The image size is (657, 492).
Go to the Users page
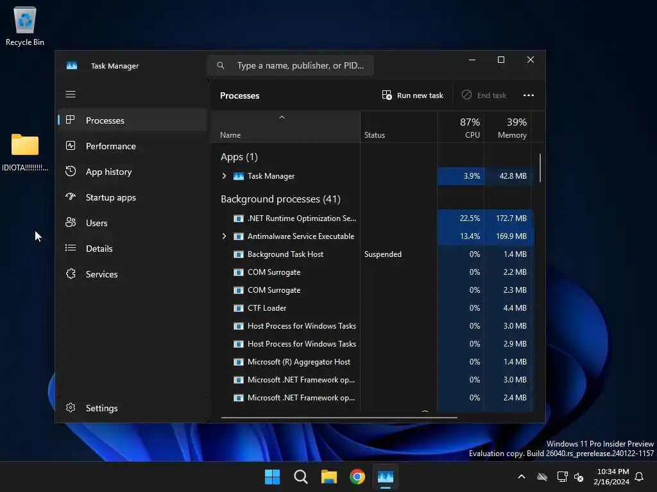pos(132,222)
